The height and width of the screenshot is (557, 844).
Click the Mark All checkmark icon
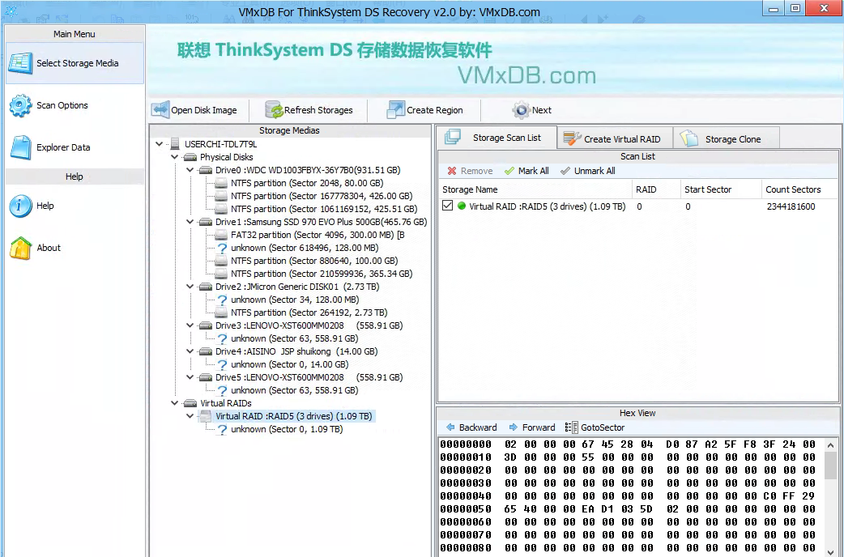509,171
